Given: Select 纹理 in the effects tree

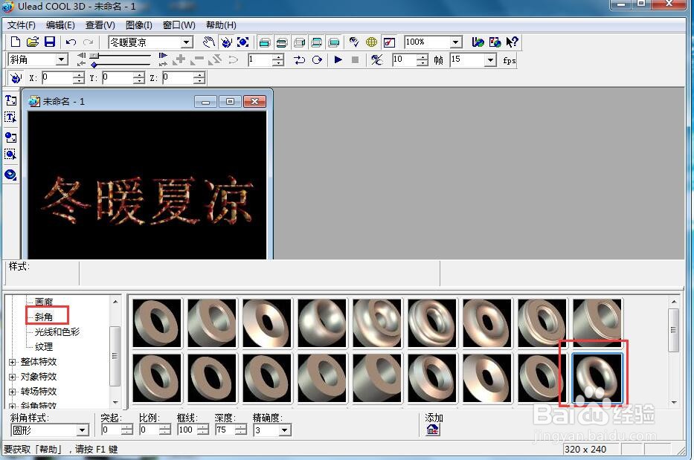Looking at the screenshot, I should click(x=44, y=347).
